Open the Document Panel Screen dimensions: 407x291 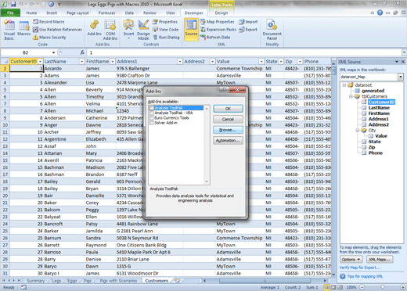pyautogui.click(x=272, y=30)
